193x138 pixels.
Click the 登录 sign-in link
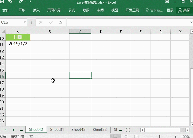(170, 10)
